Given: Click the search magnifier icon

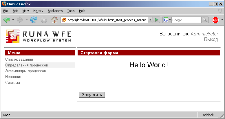Looking at the screenshot, I should (205, 20).
